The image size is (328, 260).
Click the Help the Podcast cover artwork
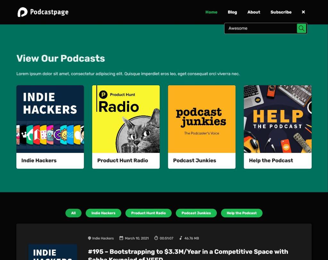pyautogui.click(x=277, y=119)
